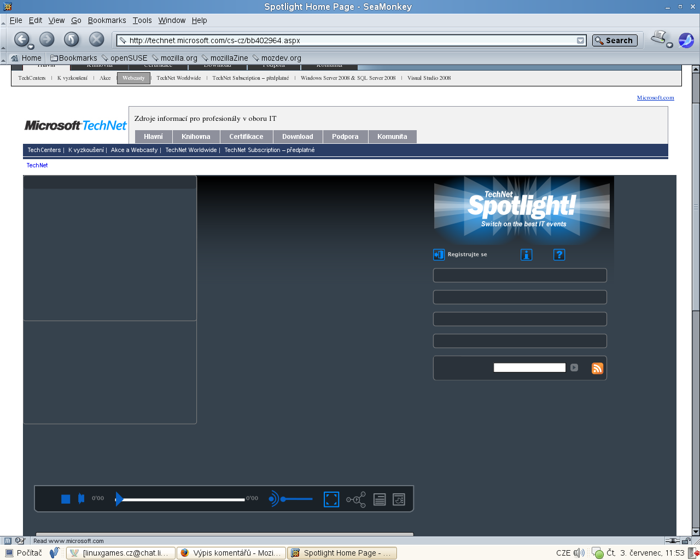This screenshot has height=560, width=700.
Task: Go back using the Back arrow
Action: (x=21, y=39)
